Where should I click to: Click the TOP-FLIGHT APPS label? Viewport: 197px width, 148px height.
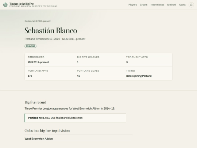(137, 57)
